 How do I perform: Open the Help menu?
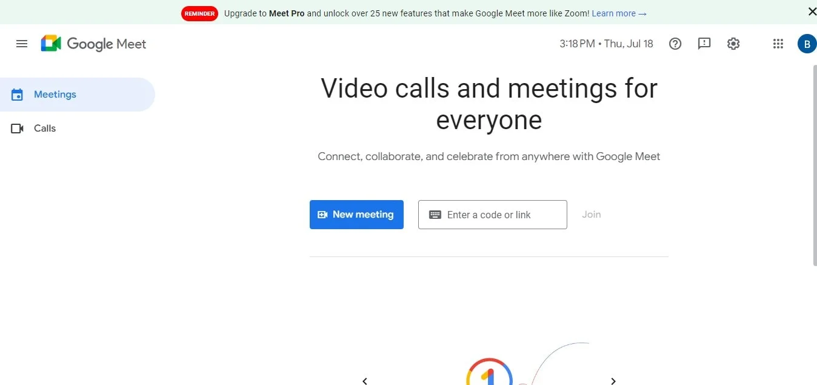click(x=675, y=43)
